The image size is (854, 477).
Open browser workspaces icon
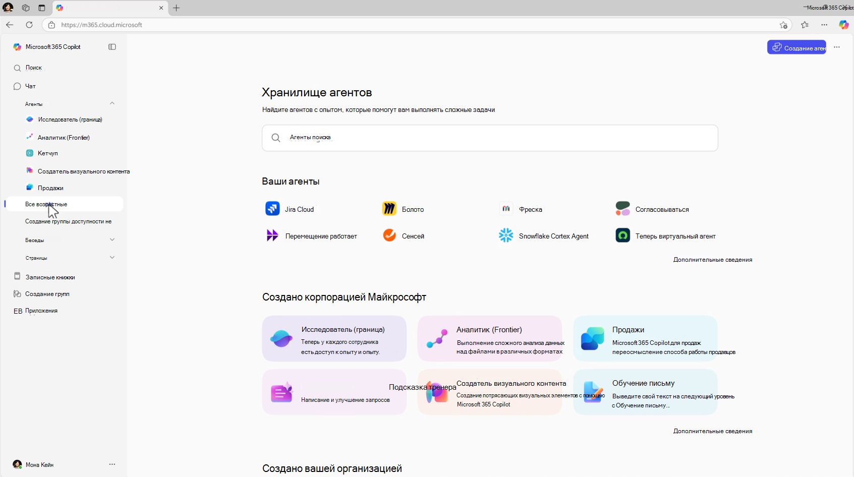click(26, 8)
